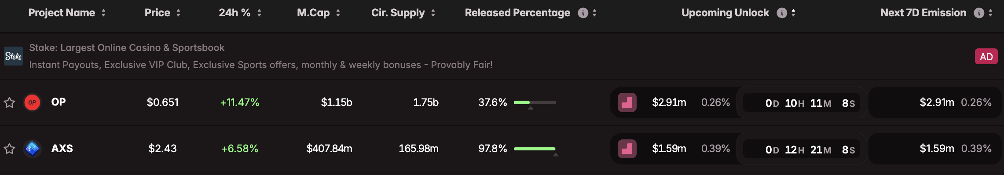Sort by Price column arrows
This screenshot has height=175, width=1004.
pos(178,13)
